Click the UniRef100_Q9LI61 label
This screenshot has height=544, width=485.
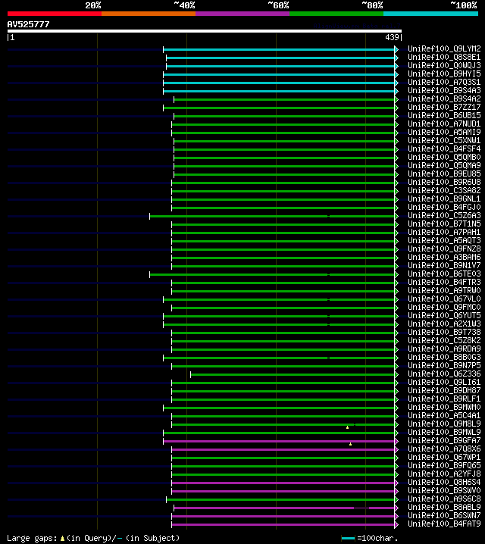(444, 382)
